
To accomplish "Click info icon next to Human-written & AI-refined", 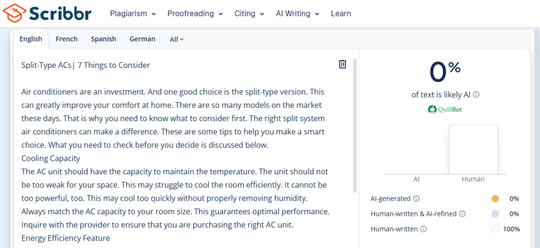I will pos(462,214).
